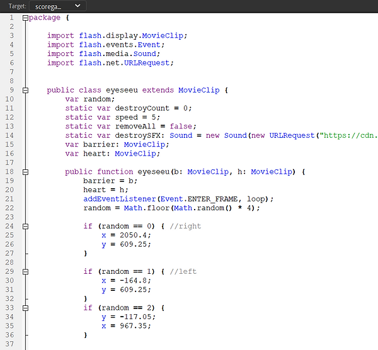378x350 pixels.
Task: Click the 'x = 967.35;' line
Action: coord(127,326)
